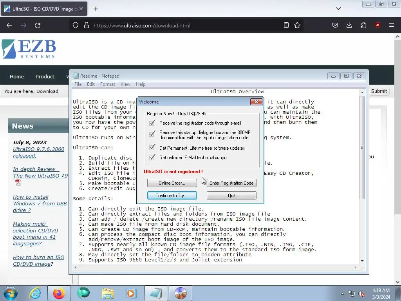Click the Firefox forward arrow
This screenshot has width=401, height=301.
[23, 25]
